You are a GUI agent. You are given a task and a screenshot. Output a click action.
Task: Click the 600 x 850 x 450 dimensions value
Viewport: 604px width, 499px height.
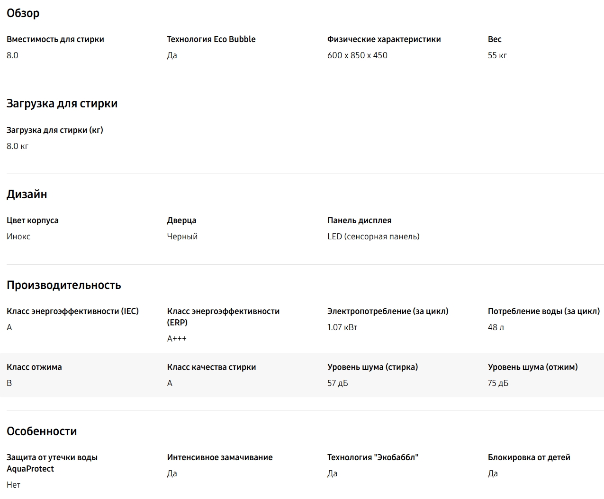point(357,55)
